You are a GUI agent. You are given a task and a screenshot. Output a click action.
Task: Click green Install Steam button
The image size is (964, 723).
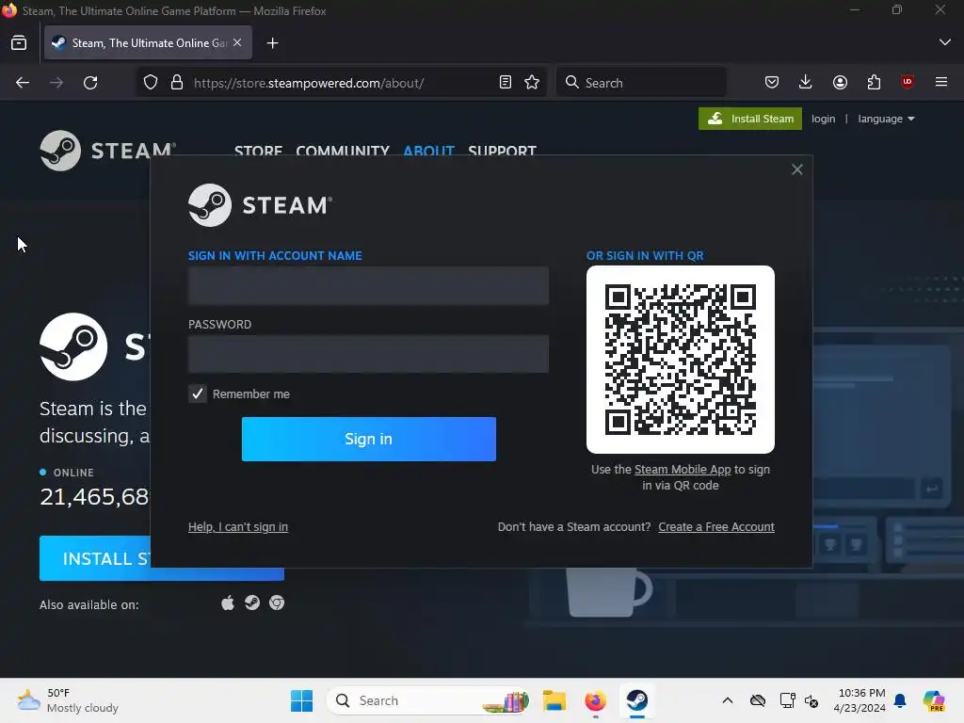750,119
